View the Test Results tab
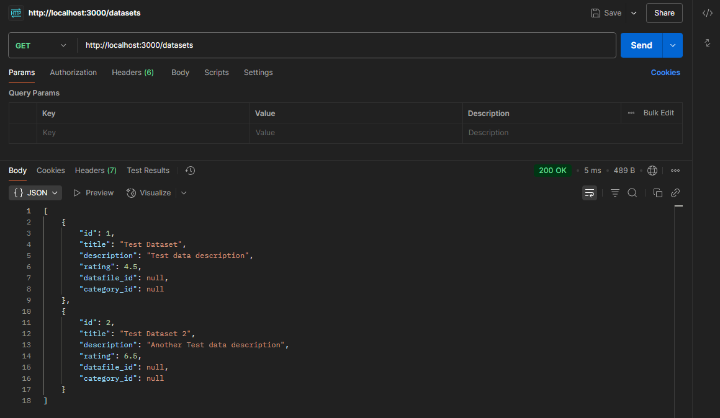 click(x=148, y=171)
